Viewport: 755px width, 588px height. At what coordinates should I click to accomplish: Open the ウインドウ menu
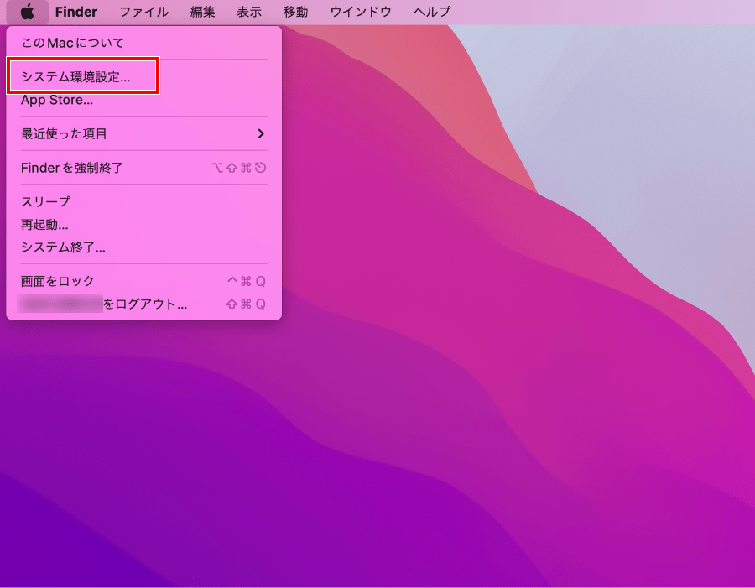tap(361, 12)
